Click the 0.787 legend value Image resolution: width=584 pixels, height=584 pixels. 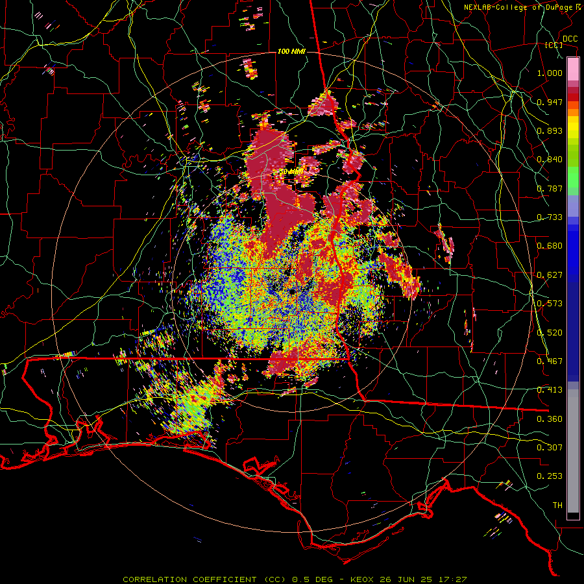click(x=550, y=188)
